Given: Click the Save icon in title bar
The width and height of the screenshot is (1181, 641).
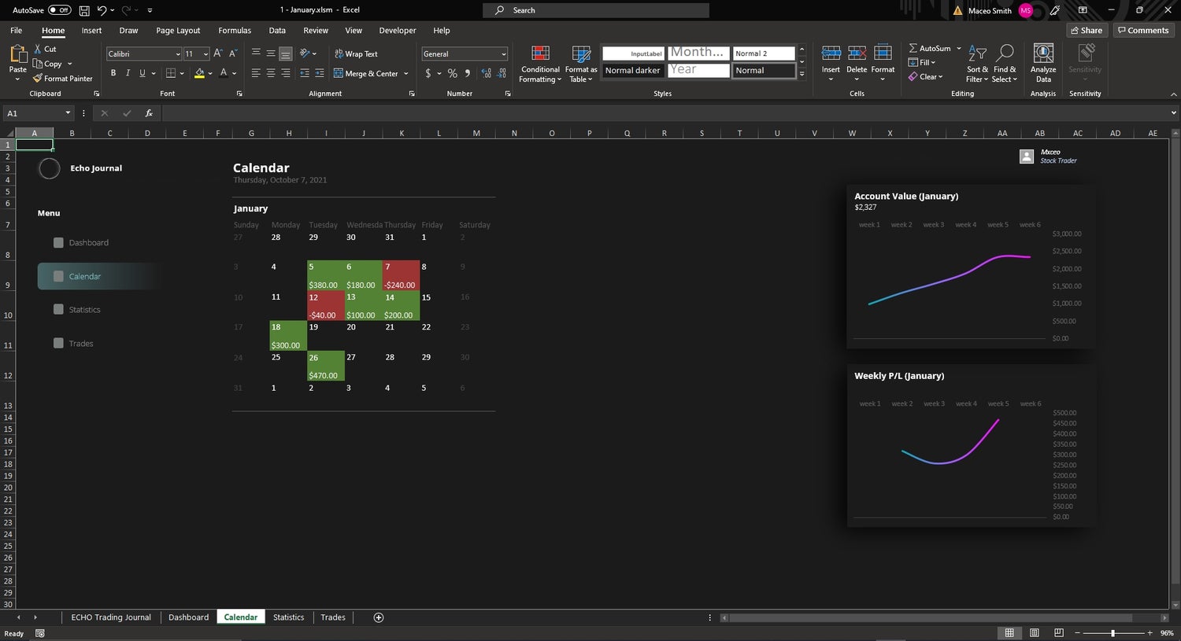Looking at the screenshot, I should 84,10.
